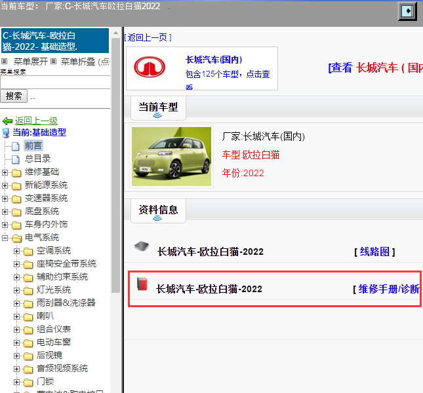Viewport: 423px width, 393px height.
Task: Expand the 雨刮器&洗涤器 node
Action: tap(16, 304)
